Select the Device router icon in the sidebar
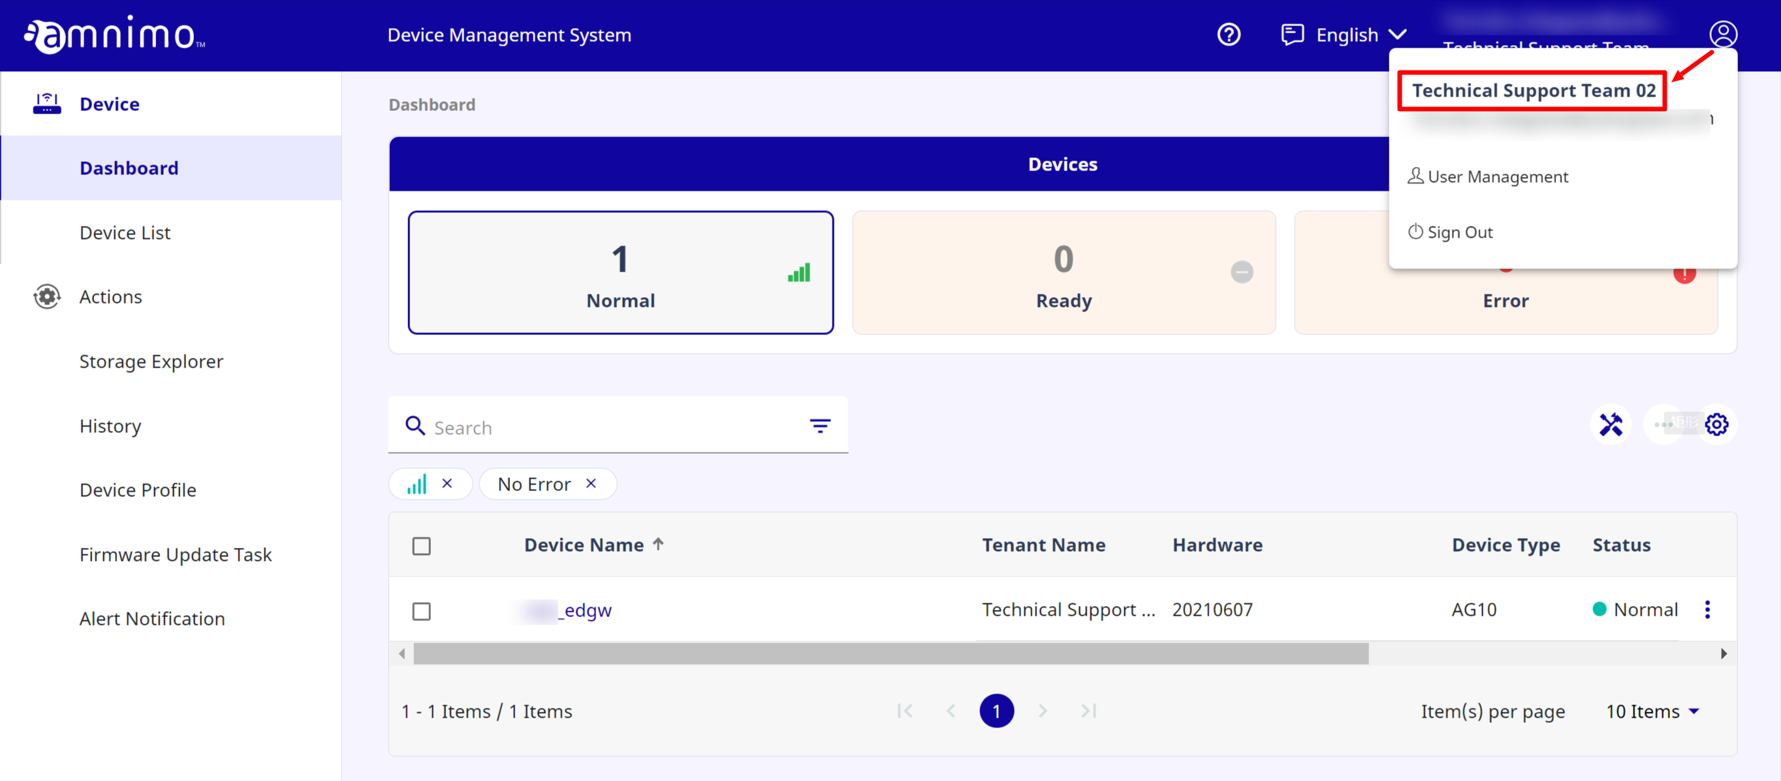Viewport: 1781px width, 781px height. pos(46,103)
